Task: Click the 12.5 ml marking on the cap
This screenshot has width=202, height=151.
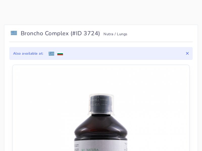Action: (x=96, y=105)
